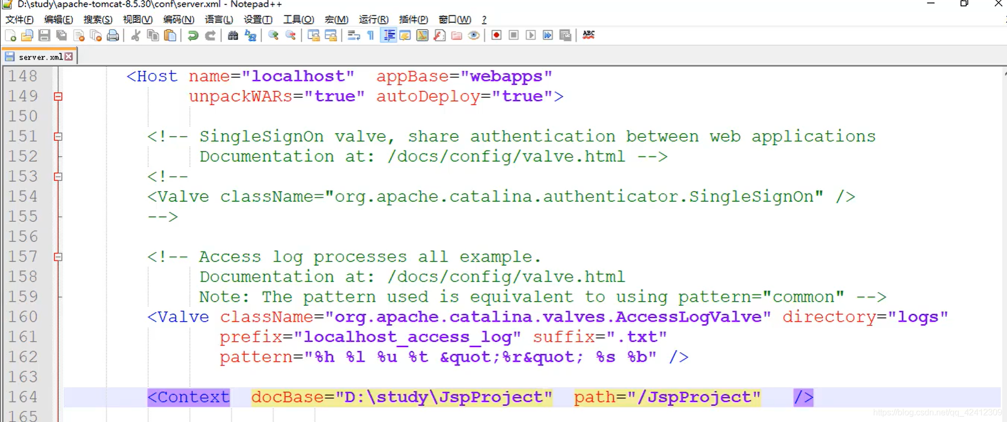Click the word "localhost" in Host name
Viewport: 1007px width, 422px height.
point(298,77)
